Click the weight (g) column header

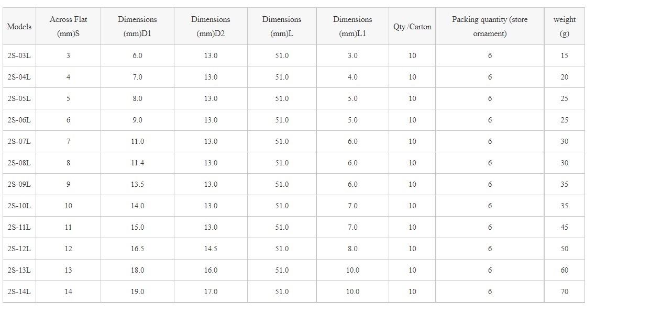tap(564, 27)
